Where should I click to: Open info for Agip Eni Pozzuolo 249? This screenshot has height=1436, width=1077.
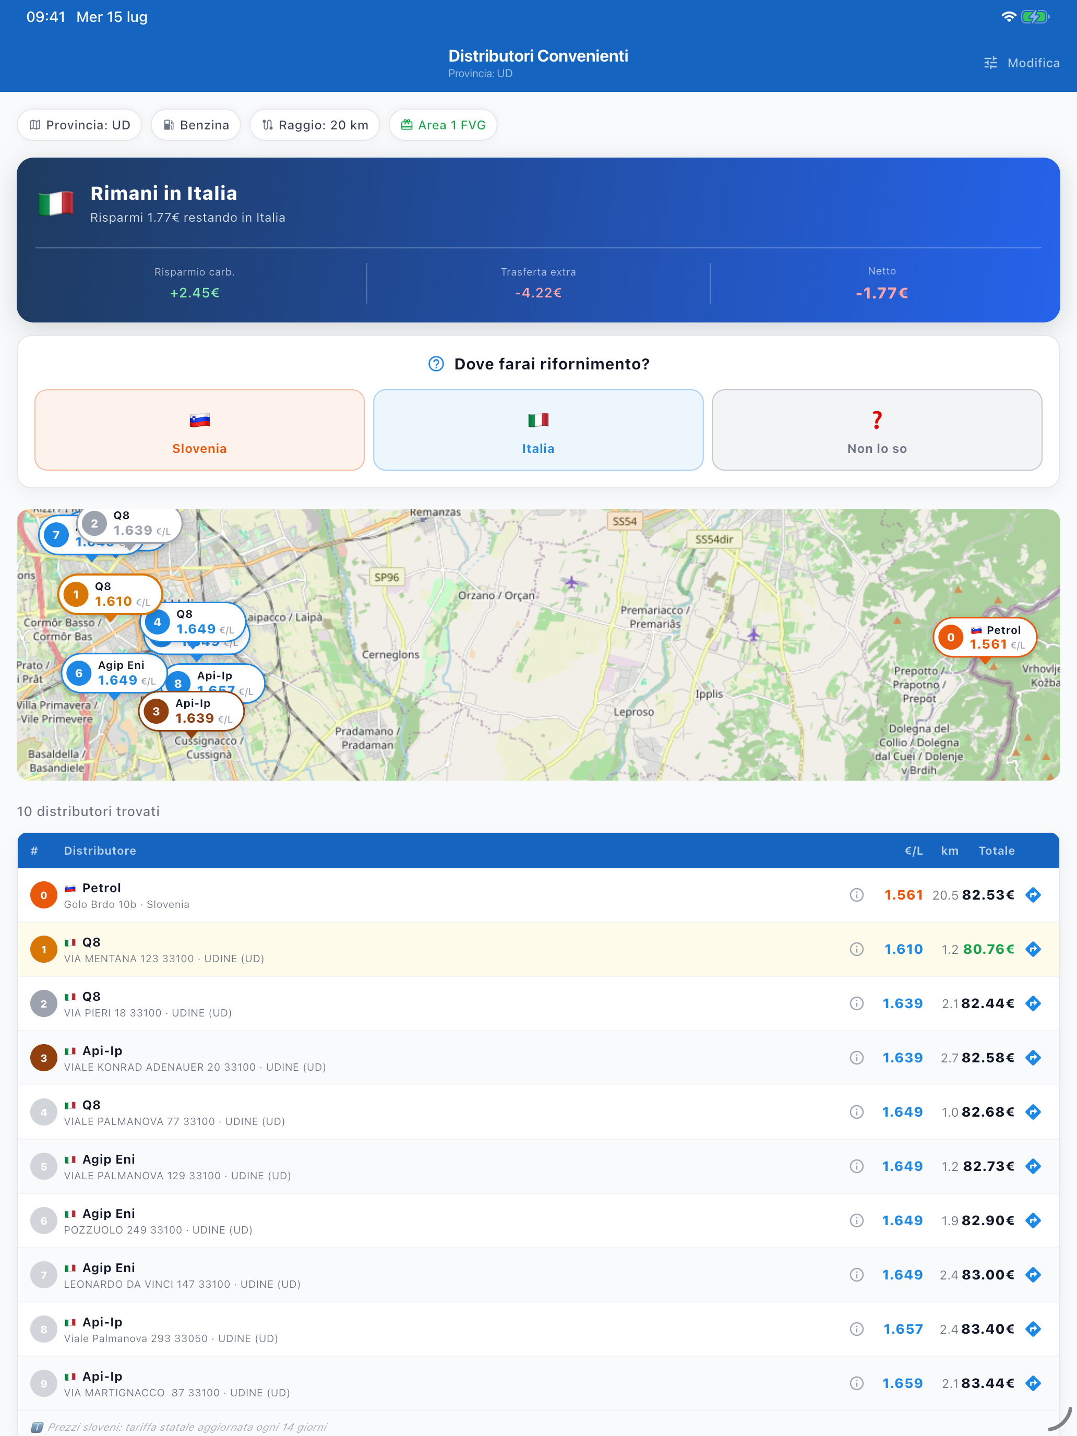point(856,1220)
